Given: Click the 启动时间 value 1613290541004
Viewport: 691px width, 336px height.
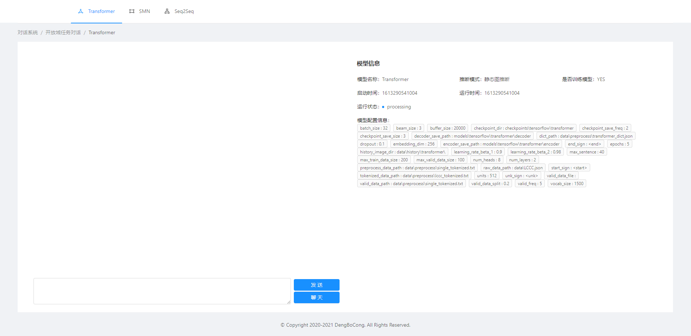Looking at the screenshot, I should pos(400,93).
